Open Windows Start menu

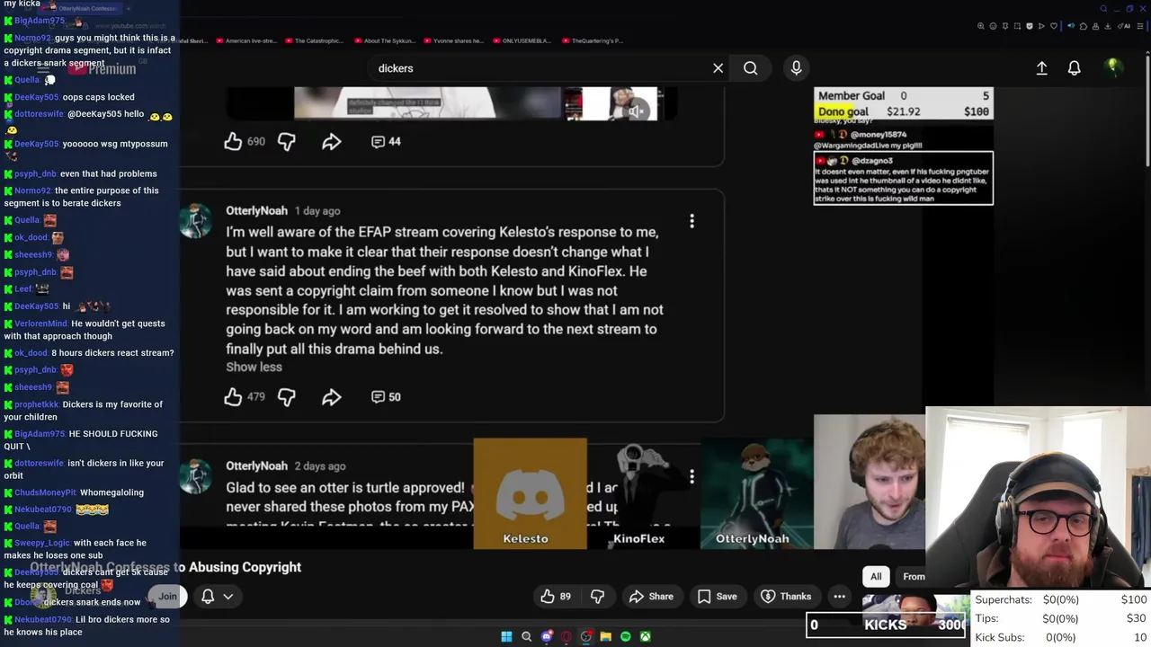point(506,636)
